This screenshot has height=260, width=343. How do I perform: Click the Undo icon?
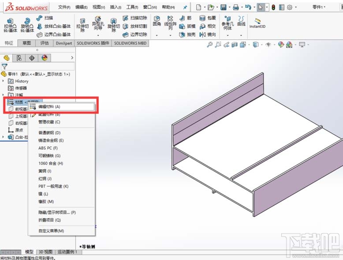click(x=248, y=8)
